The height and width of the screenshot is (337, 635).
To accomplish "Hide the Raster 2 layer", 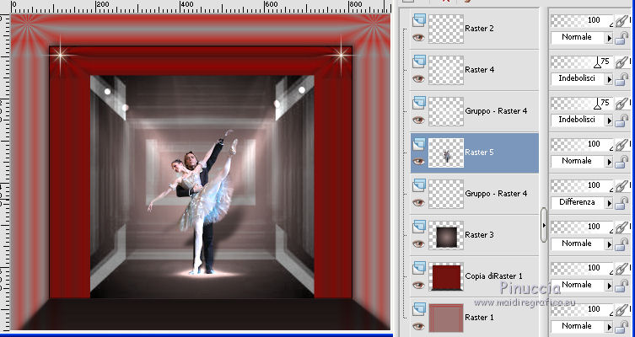I will click(418, 38).
